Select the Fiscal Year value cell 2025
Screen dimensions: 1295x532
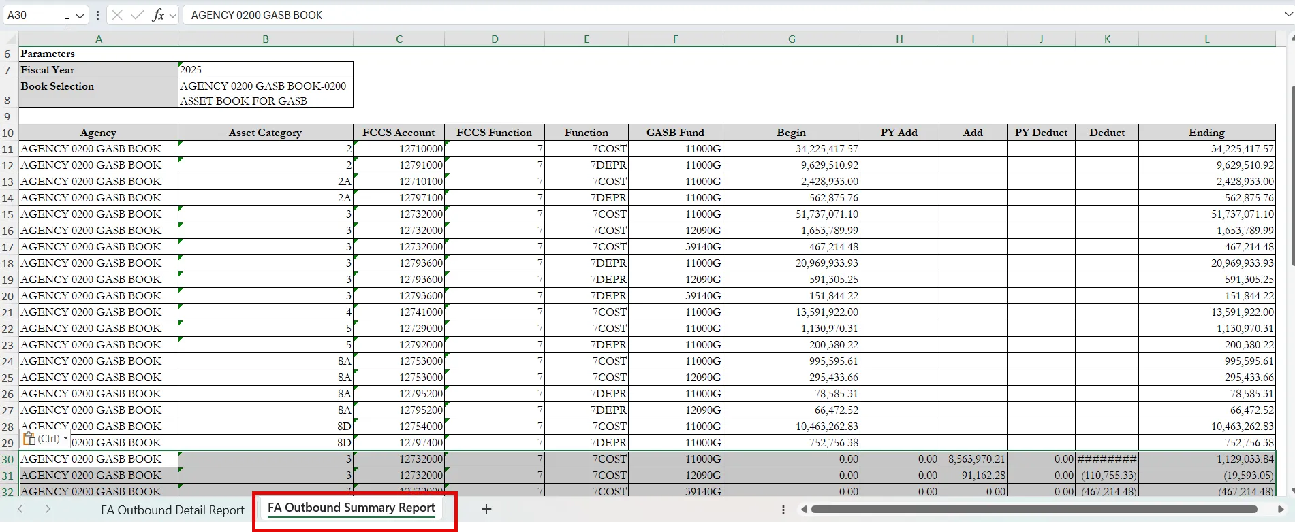pos(265,70)
